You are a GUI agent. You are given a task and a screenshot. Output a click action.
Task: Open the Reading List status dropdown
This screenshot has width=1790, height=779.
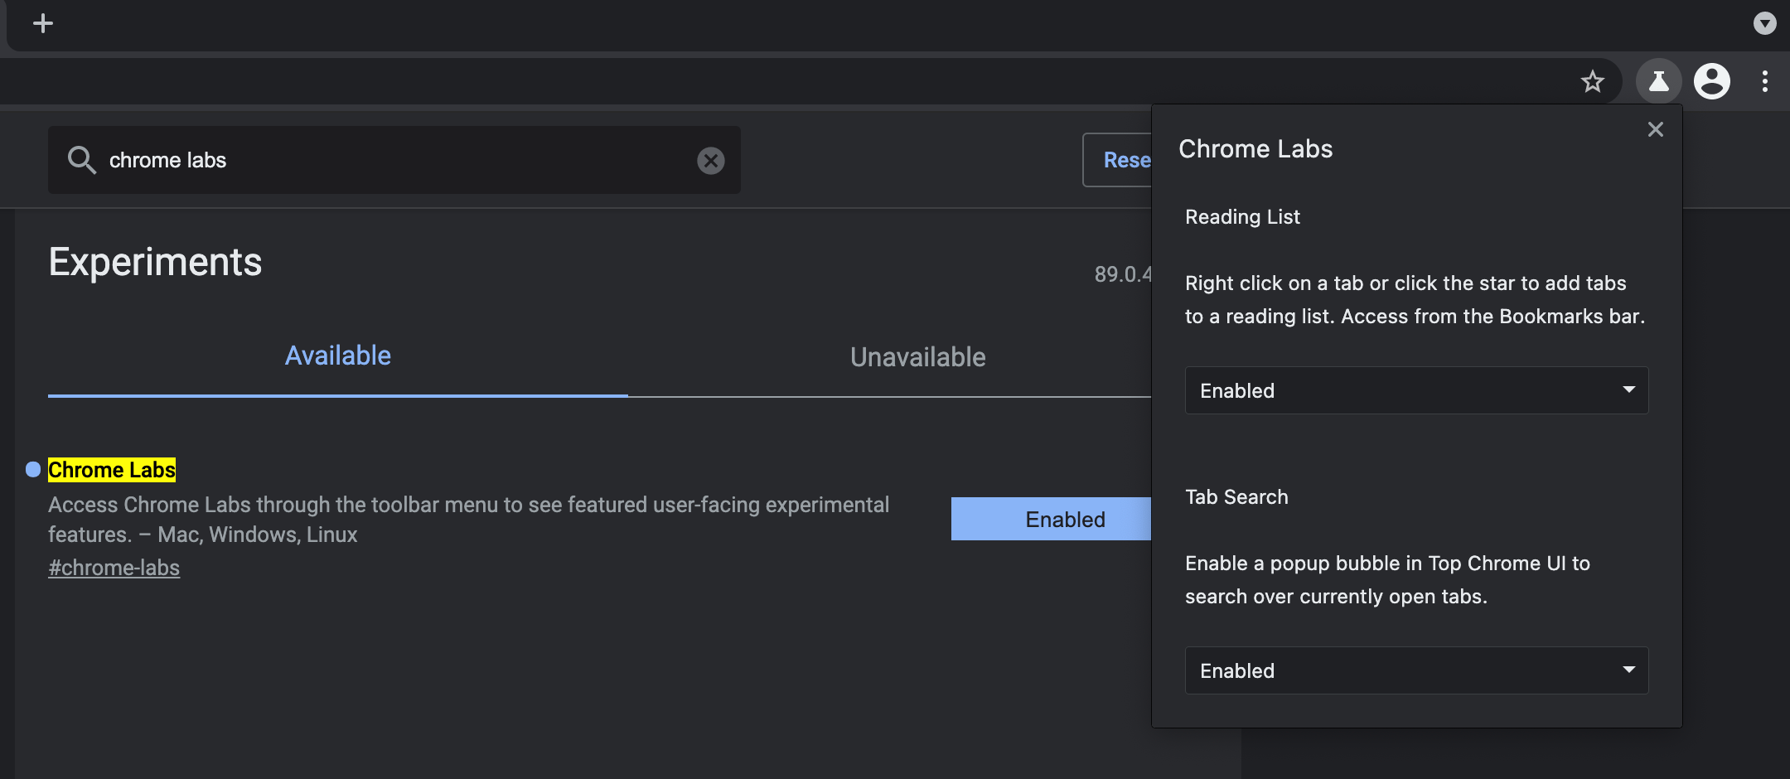[x=1415, y=389]
